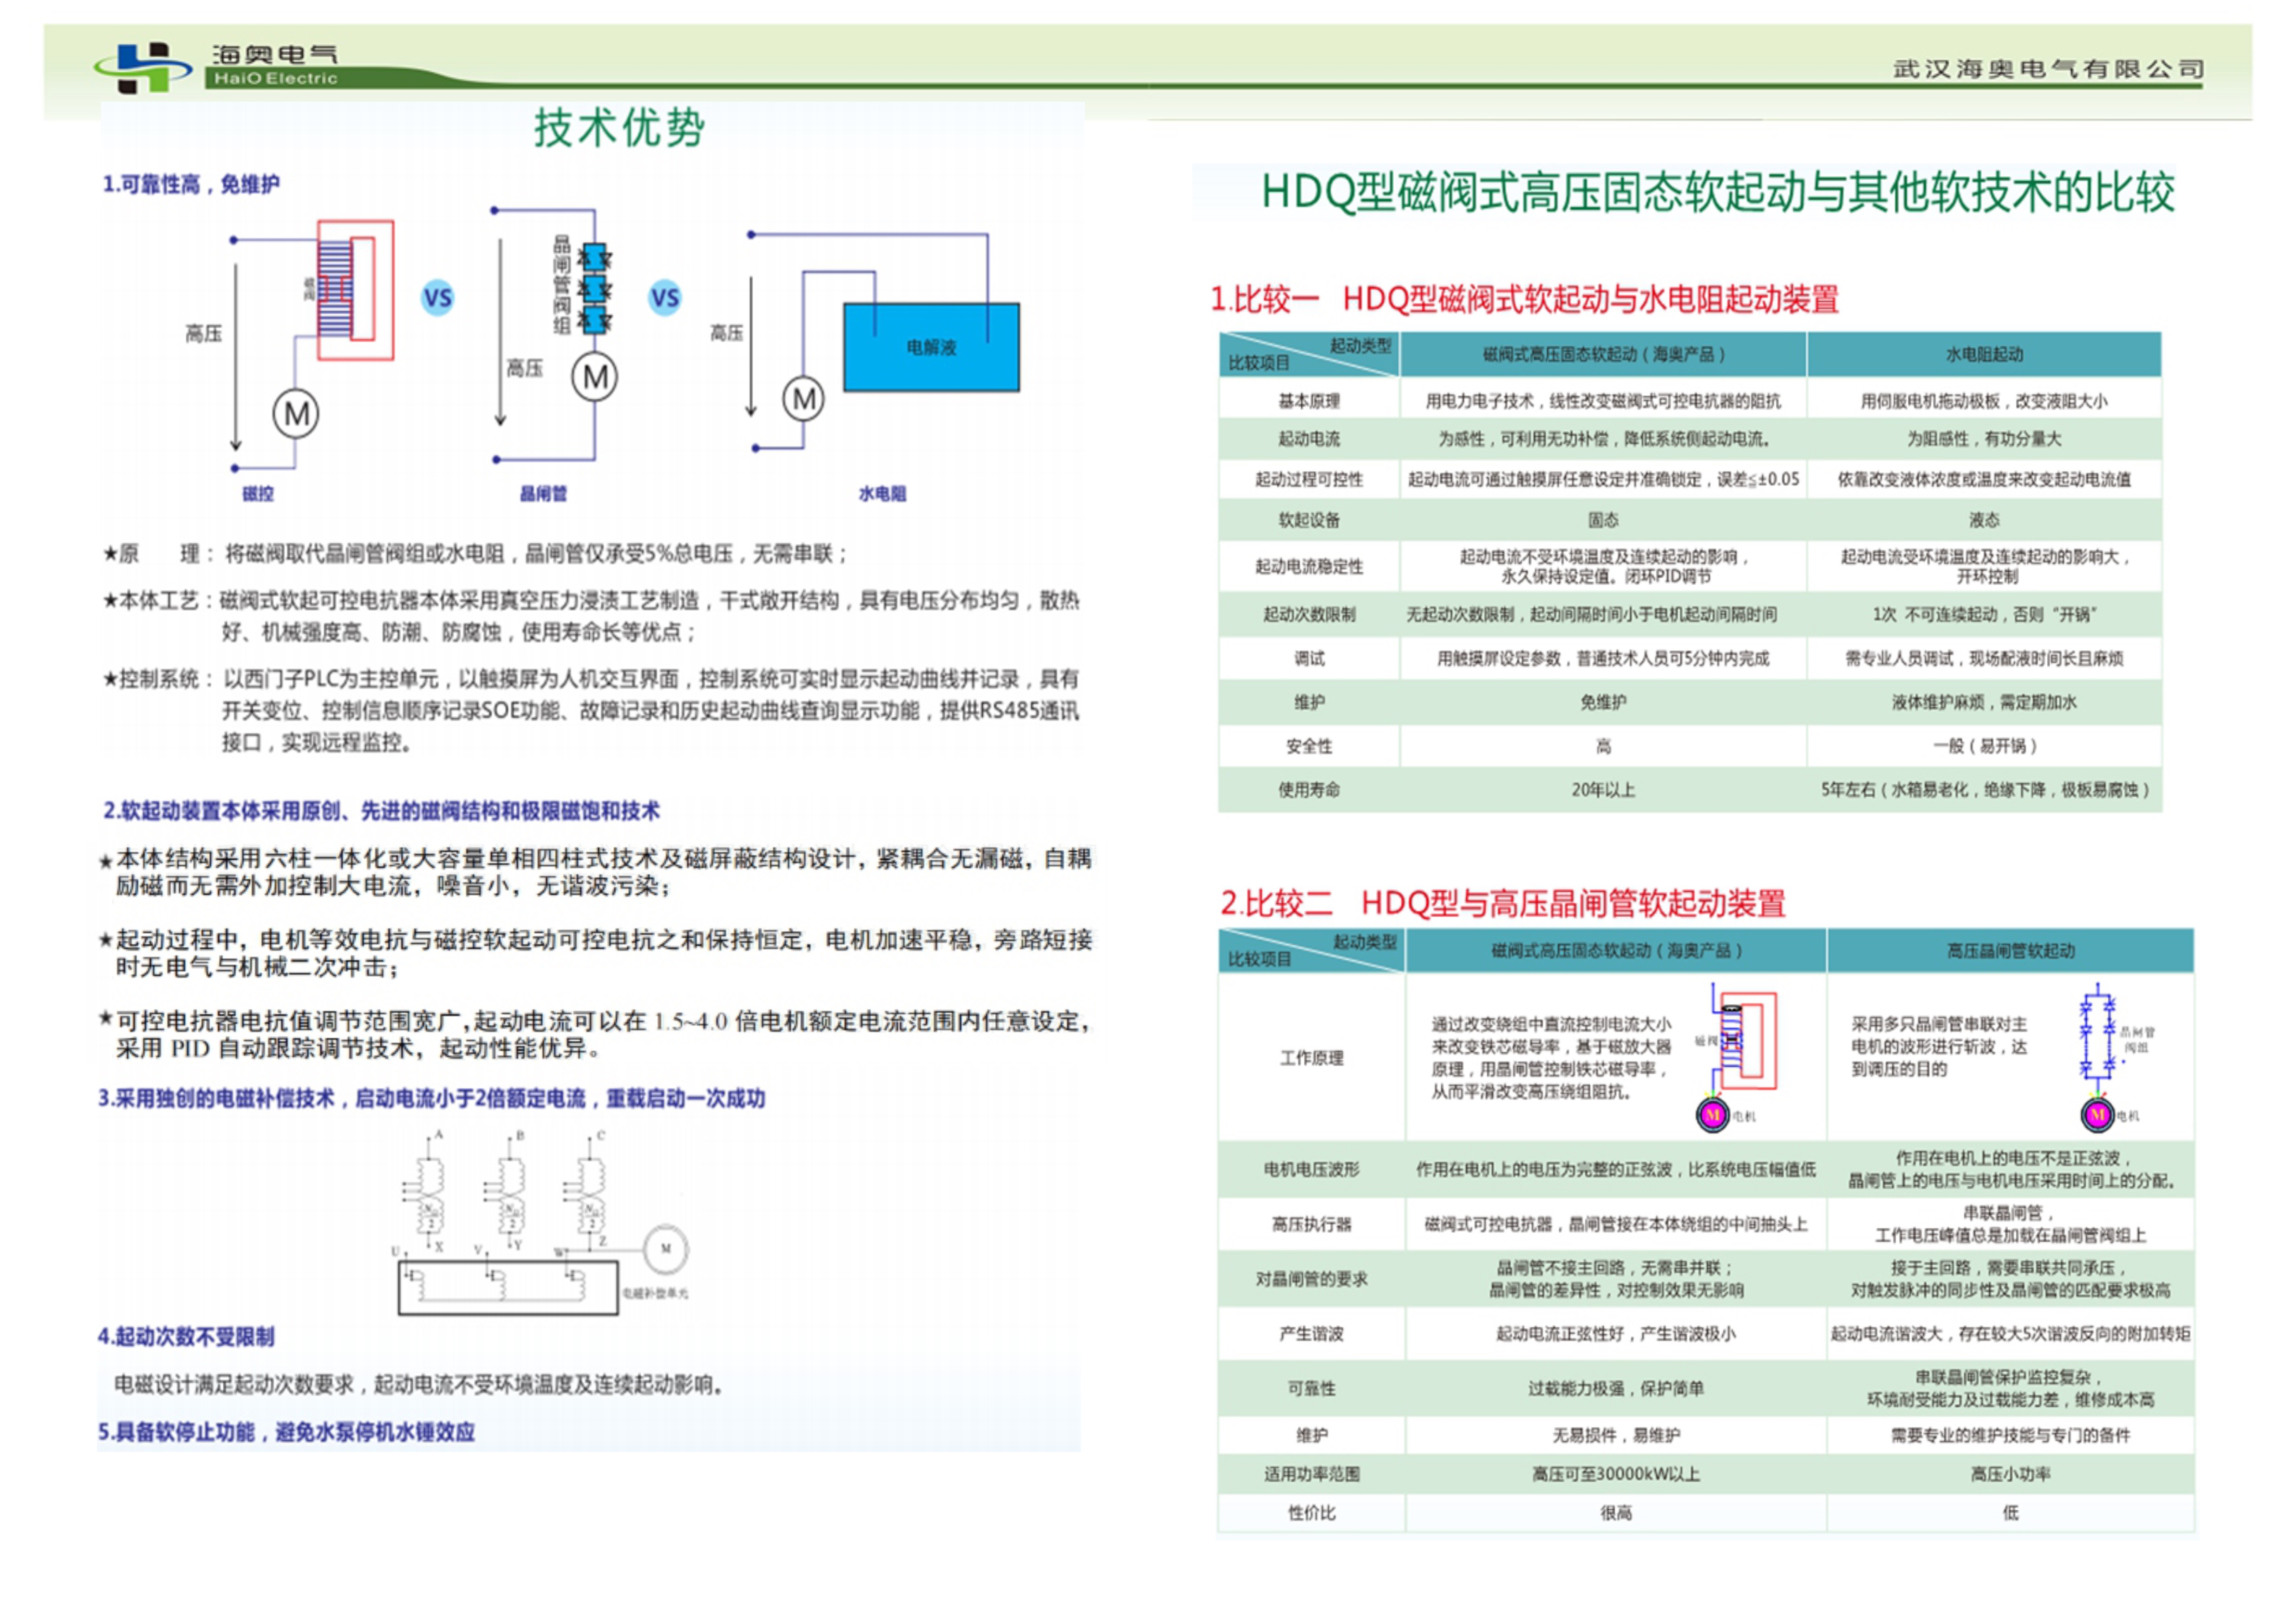Click thyristor series diagram in 高压晶闸管软起动 column
Viewport: 2296px width, 1623px height.
pyautogui.click(x=2098, y=1035)
